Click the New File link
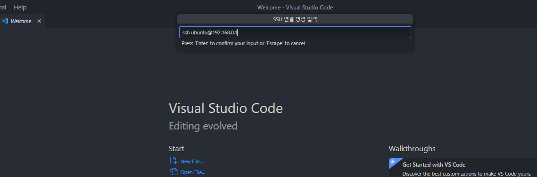Viewport: 537px width, 177px height. [191, 161]
